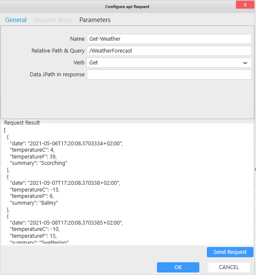Viewport: 256px width, 275px height.
Task: Close the Configure api Request dialog
Action: [245, 5]
